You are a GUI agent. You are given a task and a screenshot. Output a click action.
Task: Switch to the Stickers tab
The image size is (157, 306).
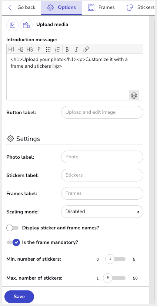[x=140, y=7]
